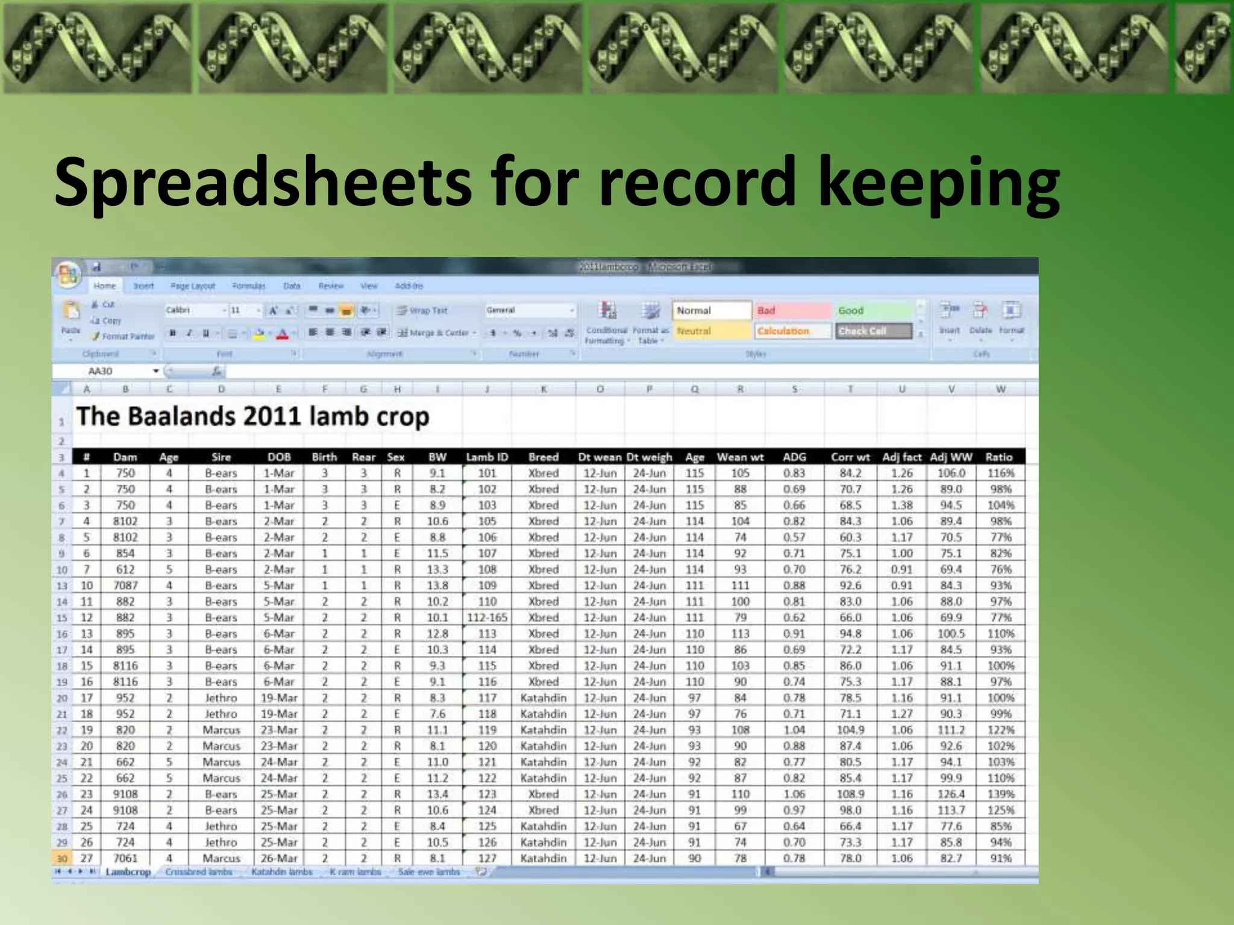Apply the Normal cell style
This screenshot has height=925, width=1234.
coord(712,311)
